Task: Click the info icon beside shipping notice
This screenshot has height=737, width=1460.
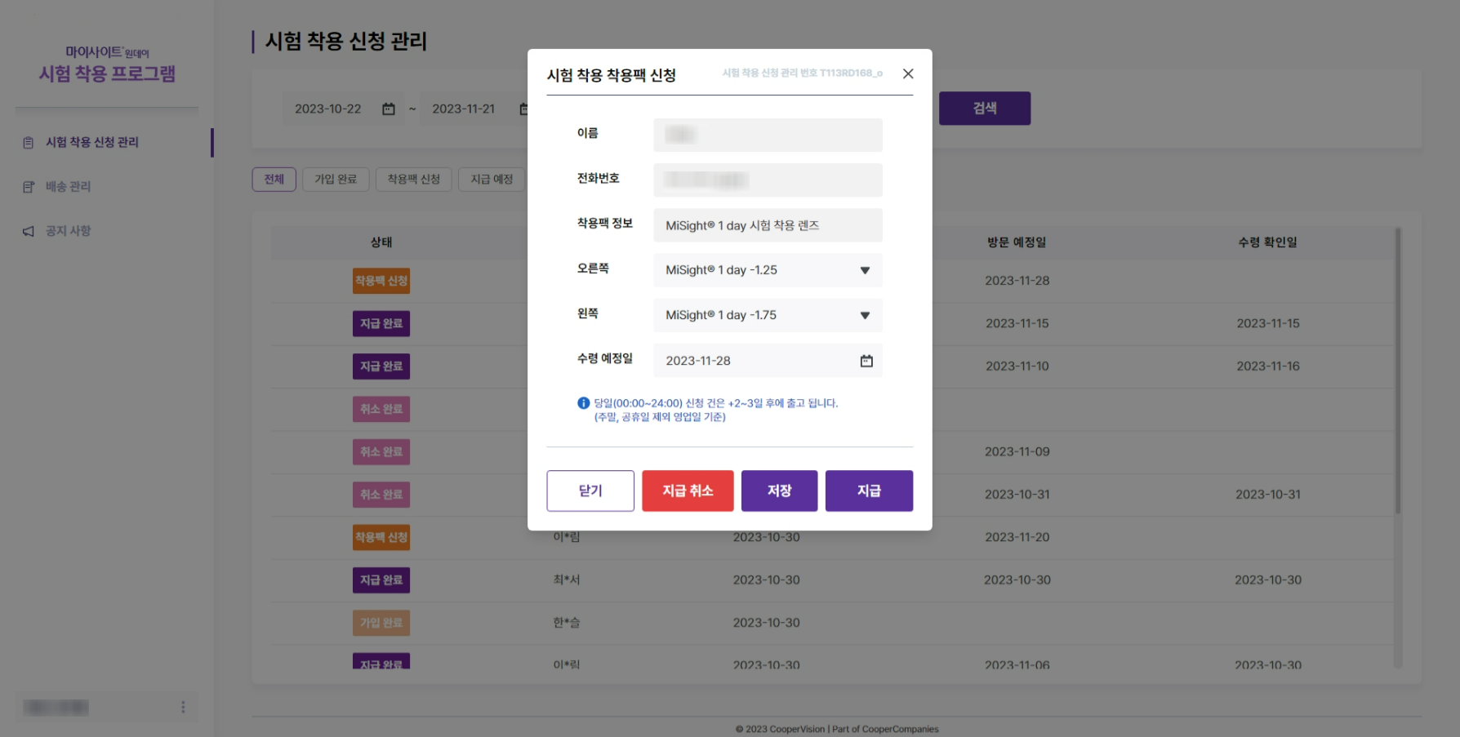Action: pos(583,403)
